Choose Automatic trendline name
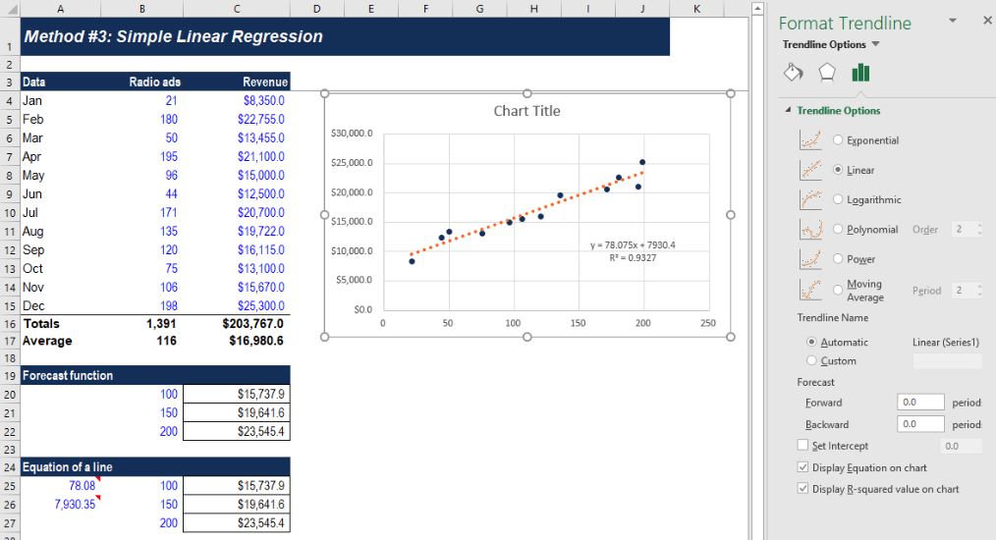Screen dimensions: 996x540 coord(811,342)
